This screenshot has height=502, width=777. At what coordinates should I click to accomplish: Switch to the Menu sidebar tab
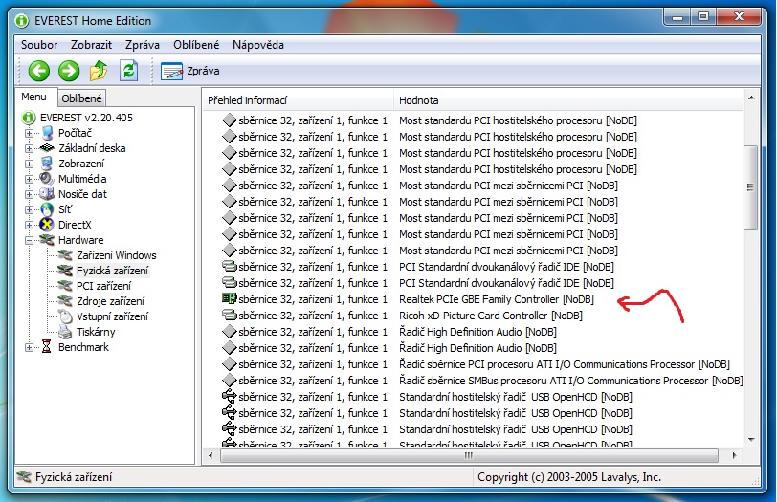[x=33, y=97]
